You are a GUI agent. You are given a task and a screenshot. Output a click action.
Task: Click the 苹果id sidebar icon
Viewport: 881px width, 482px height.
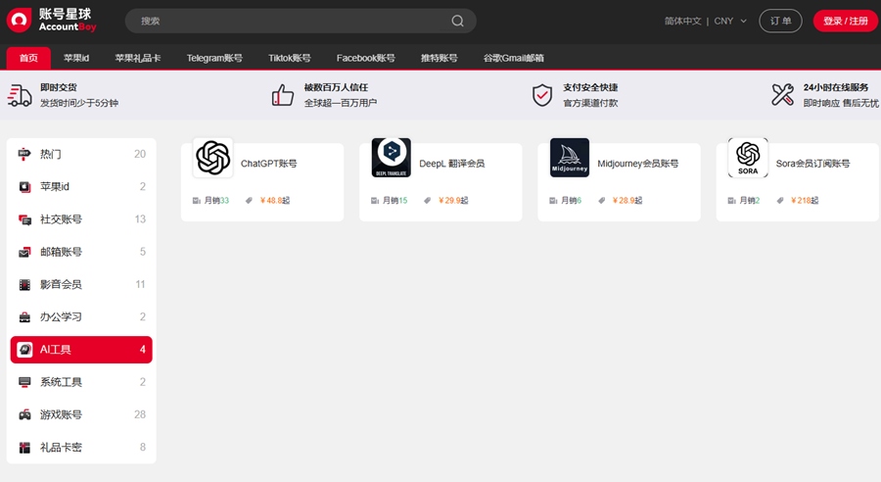(x=24, y=187)
